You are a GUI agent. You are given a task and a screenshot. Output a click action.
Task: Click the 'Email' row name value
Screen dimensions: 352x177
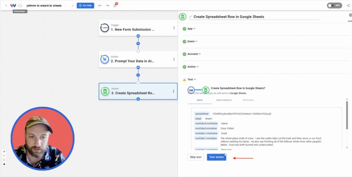224,133
